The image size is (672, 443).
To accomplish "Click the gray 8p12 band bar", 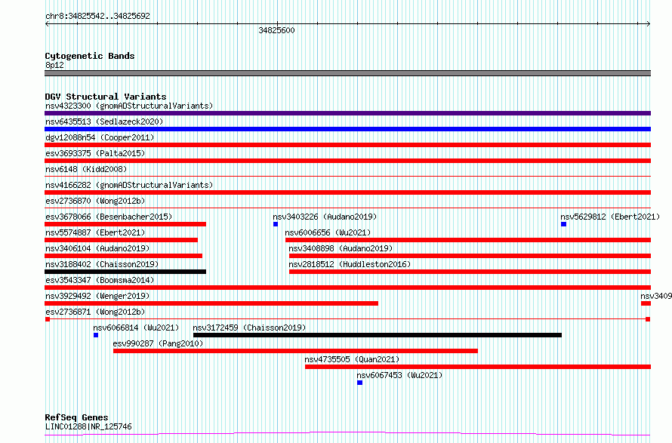I will (x=347, y=73).
